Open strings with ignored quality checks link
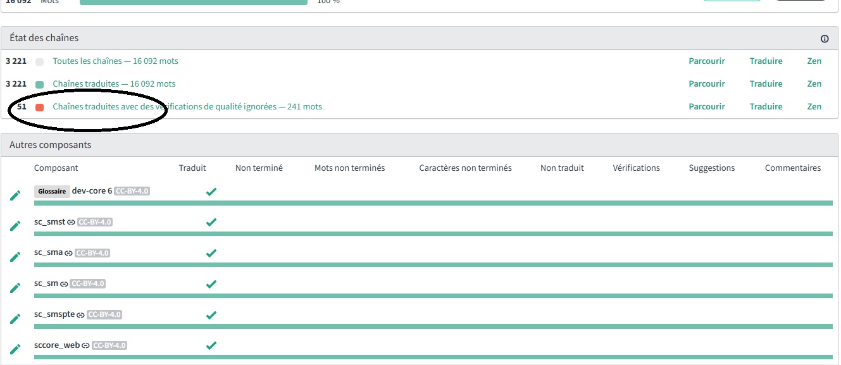841x365 pixels. click(x=187, y=107)
